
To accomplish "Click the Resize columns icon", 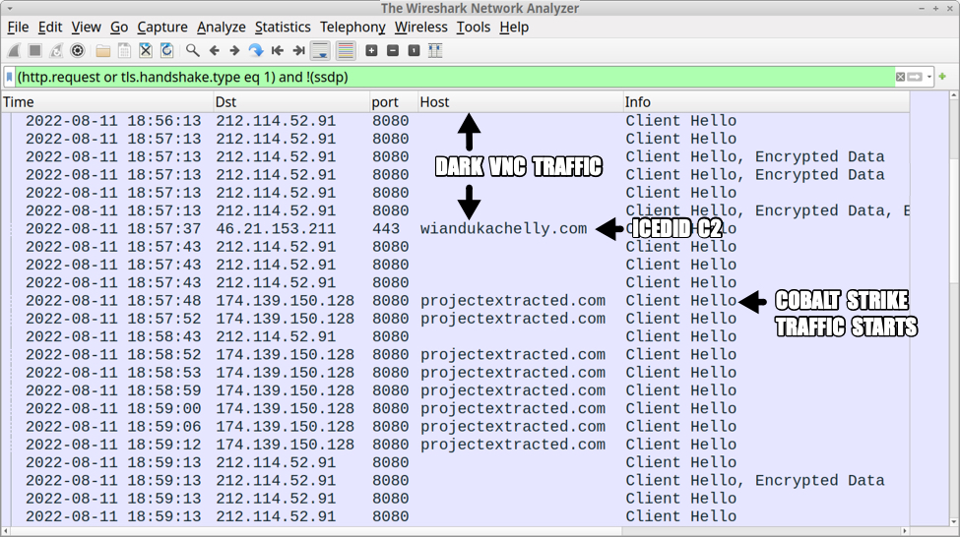I will [435, 50].
